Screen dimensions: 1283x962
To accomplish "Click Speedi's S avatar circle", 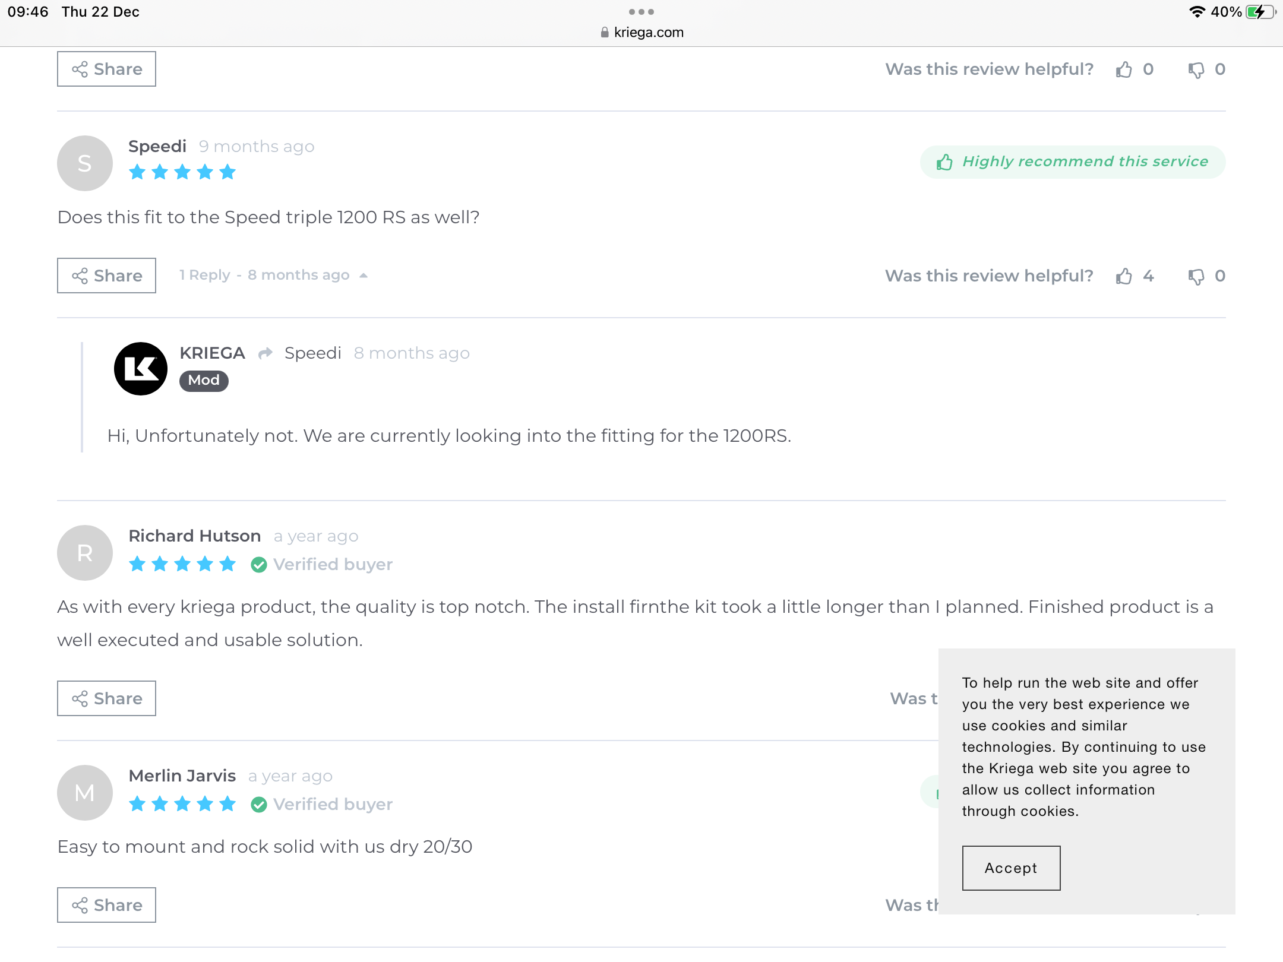I will tap(85, 163).
